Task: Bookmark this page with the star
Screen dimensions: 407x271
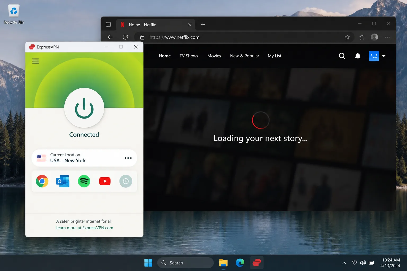Action: click(x=347, y=37)
